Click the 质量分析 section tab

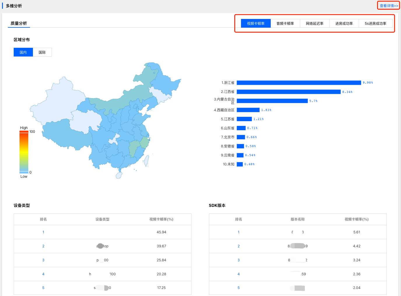(x=19, y=23)
